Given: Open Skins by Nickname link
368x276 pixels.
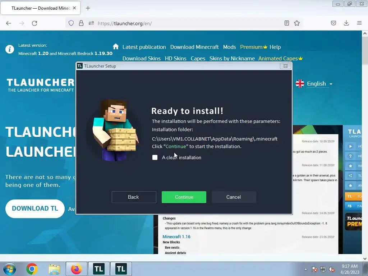Looking at the screenshot, I should 232,59.
